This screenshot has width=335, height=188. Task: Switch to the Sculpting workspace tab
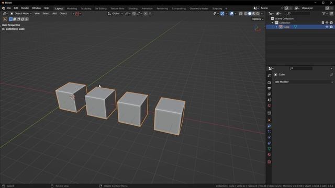pyautogui.click(x=86, y=8)
